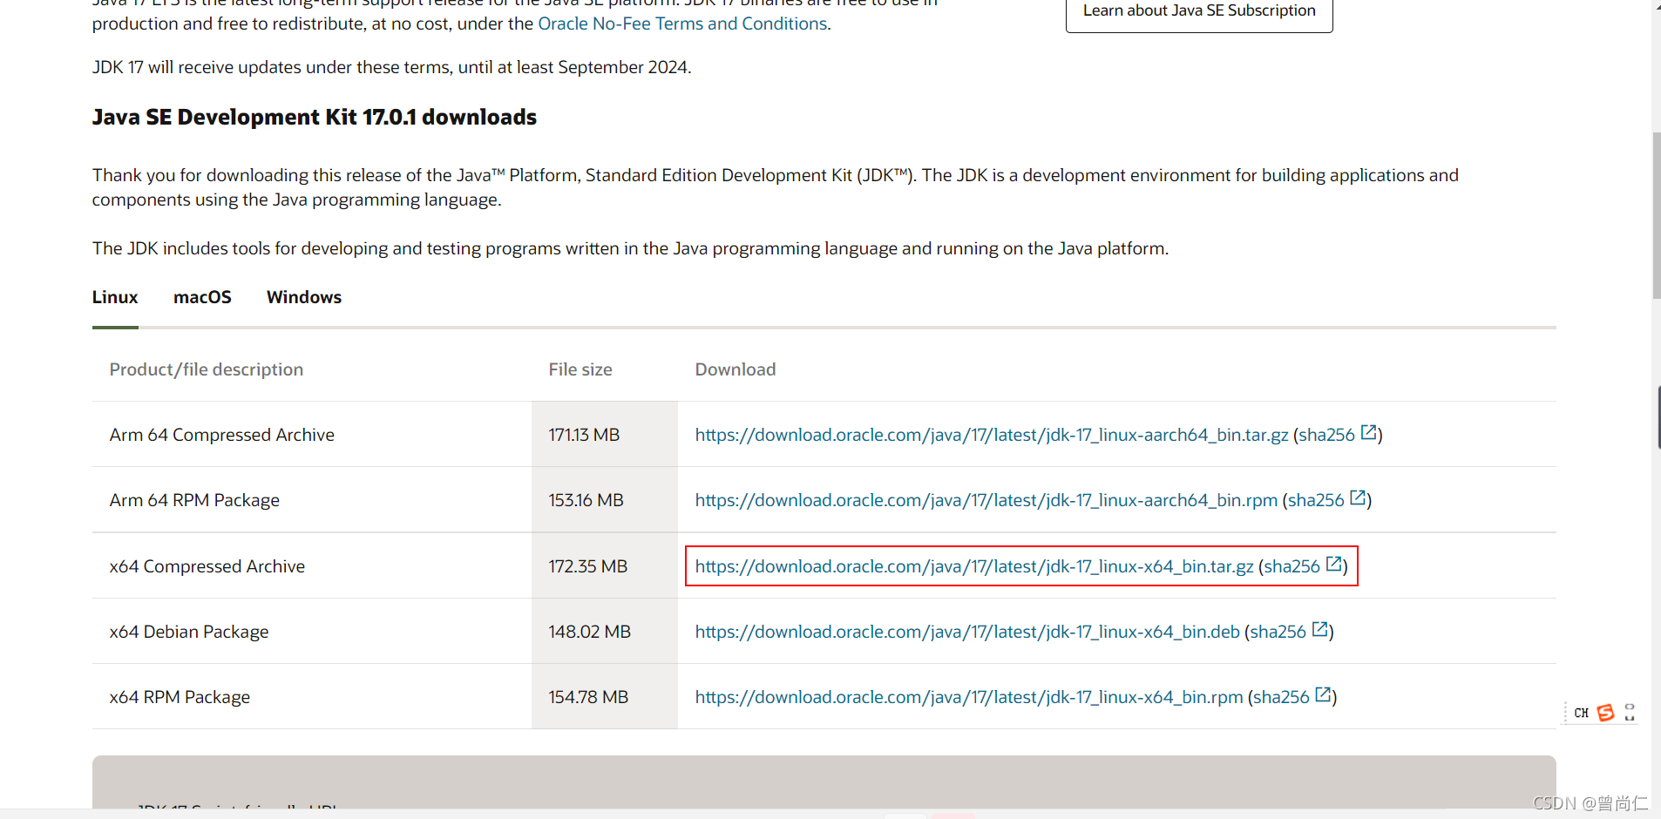Download jdk-17_linux-x64_bin.tar.gz link
The image size is (1661, 819).
974,566
